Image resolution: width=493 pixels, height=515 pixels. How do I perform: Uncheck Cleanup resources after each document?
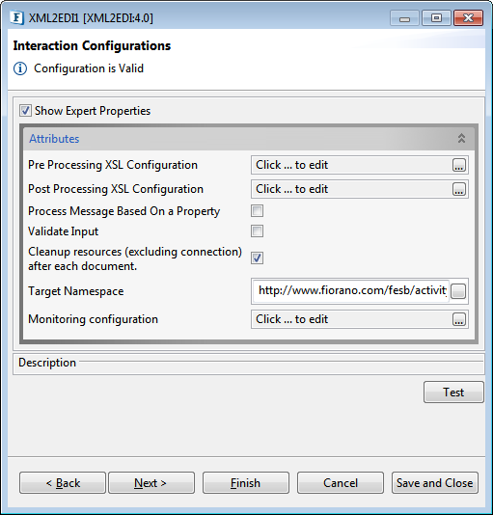[257, 258]
